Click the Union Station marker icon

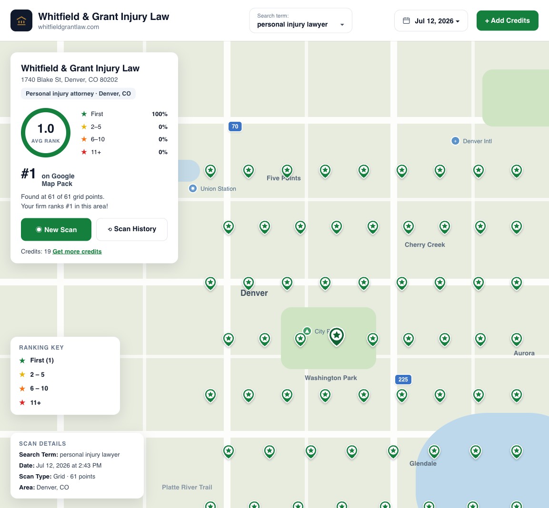click(192, 188)
